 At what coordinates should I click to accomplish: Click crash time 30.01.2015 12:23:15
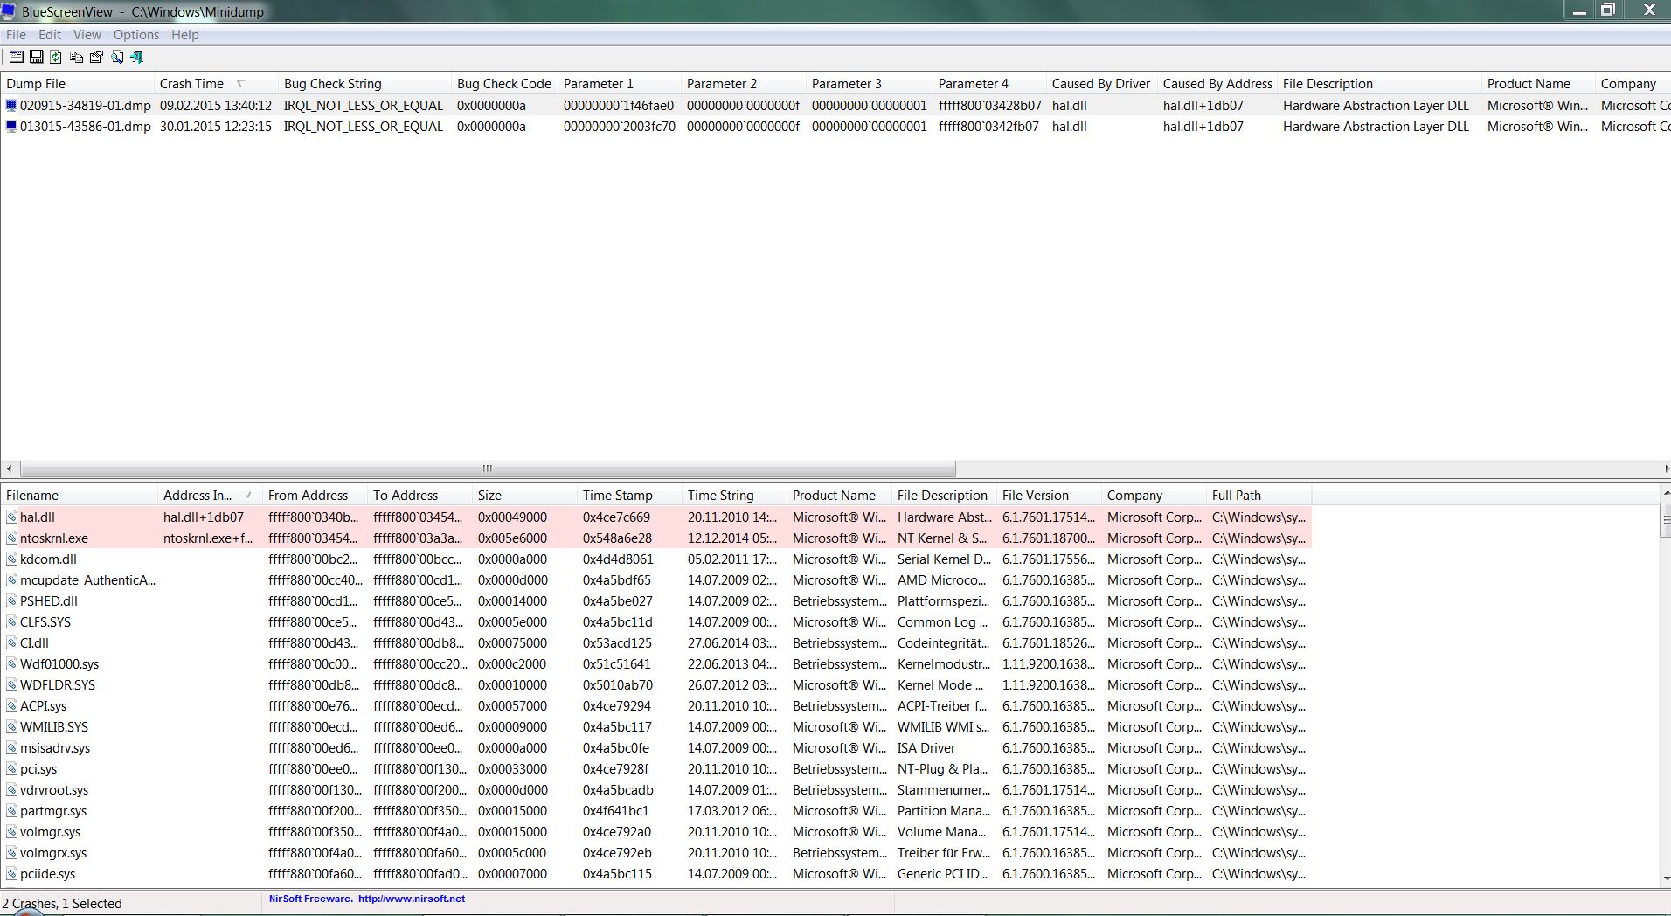pos(216,126)
